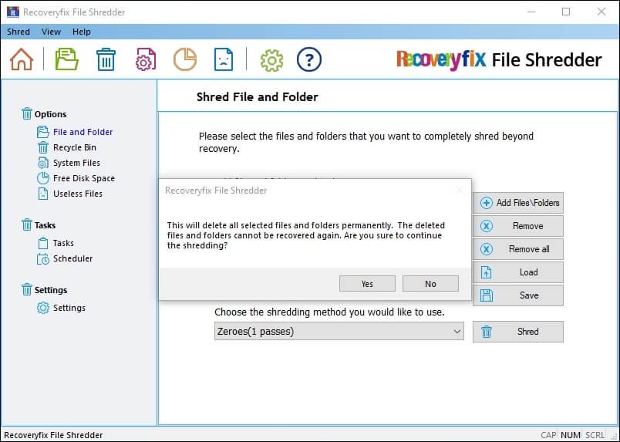620x442 pixels.
Task: Open Settings via green gear toolbar icon
Action: pyautogui.click(x=271, y=59)
